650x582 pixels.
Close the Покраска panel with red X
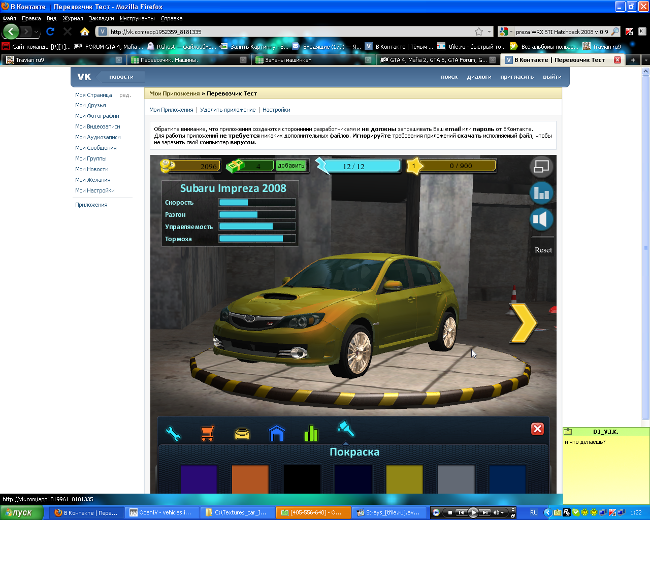point(537,429)
